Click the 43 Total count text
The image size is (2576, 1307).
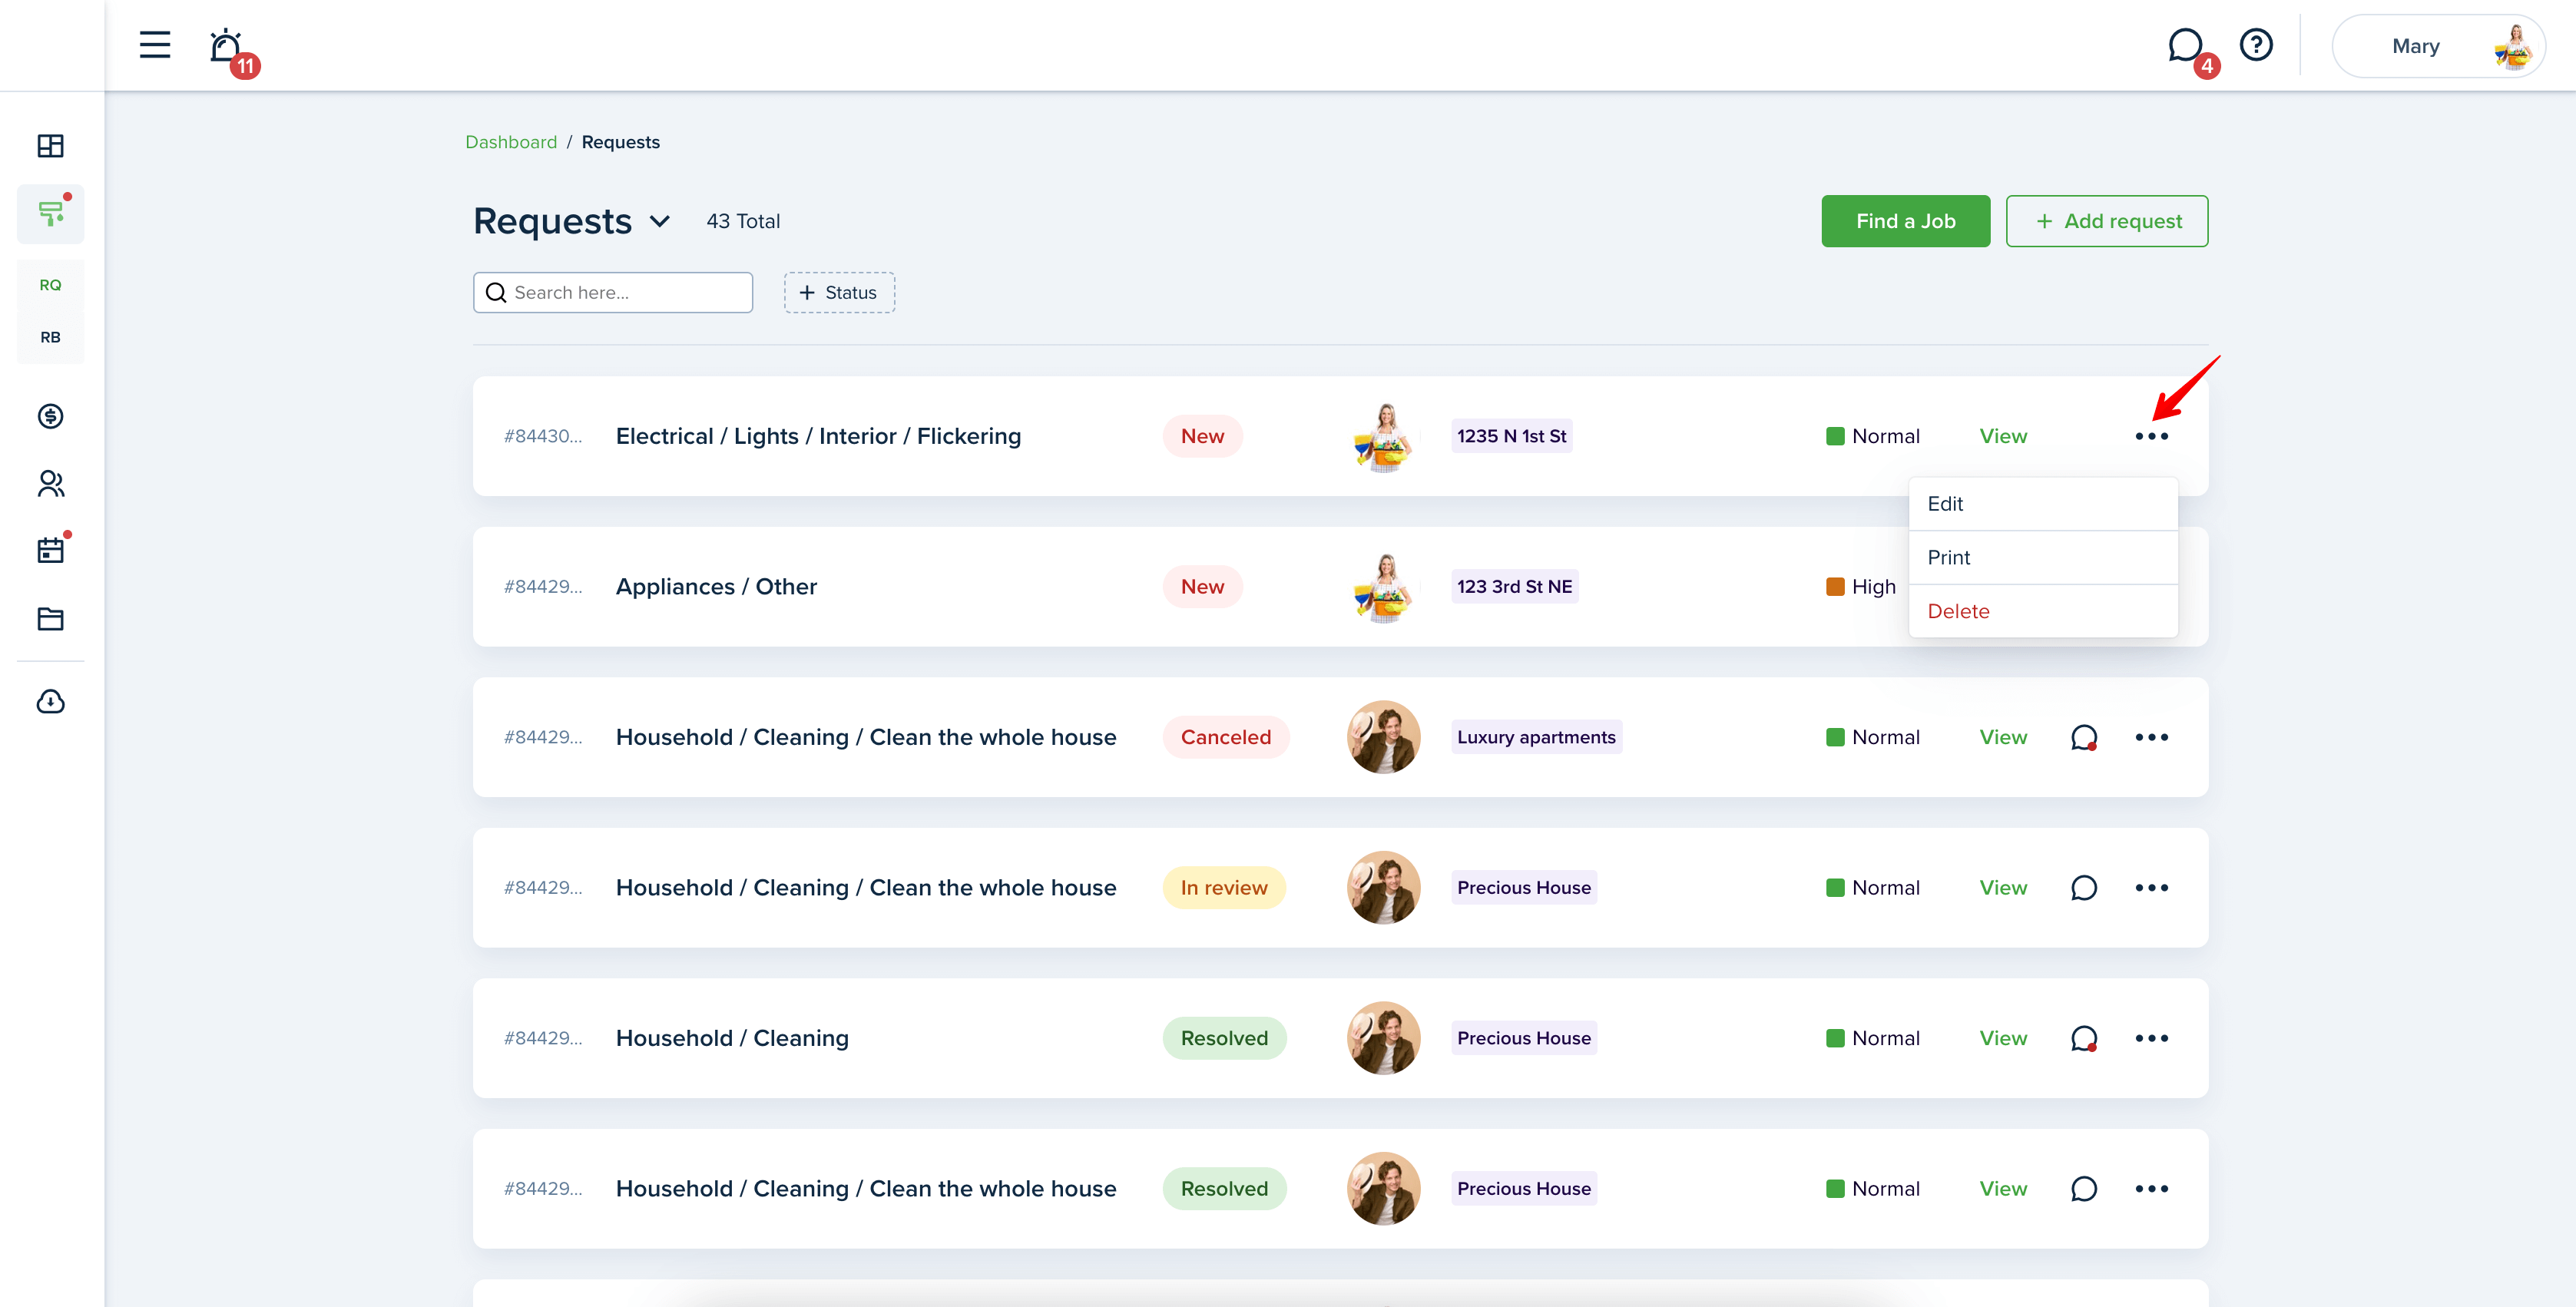point(743,221)
